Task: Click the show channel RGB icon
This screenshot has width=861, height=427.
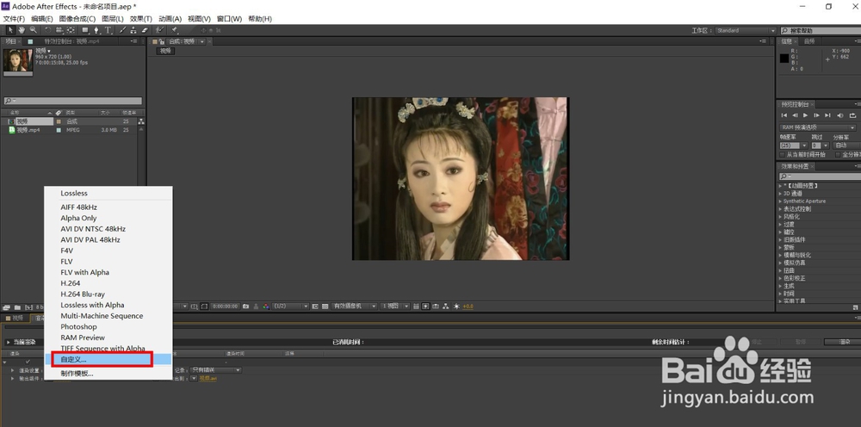Action: coord(266,306)
